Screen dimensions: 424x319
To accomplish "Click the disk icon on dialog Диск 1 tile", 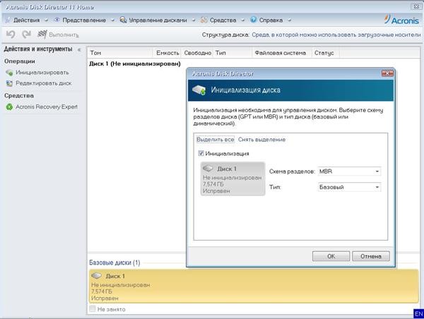I will tap(208, 168).
